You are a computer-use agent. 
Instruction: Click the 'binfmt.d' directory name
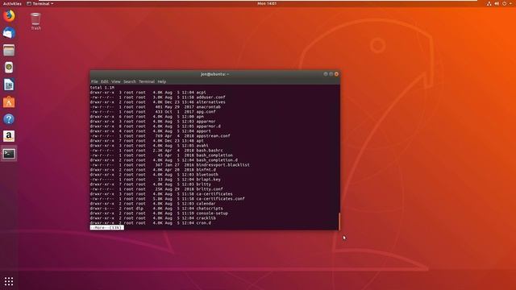[206, 170]
